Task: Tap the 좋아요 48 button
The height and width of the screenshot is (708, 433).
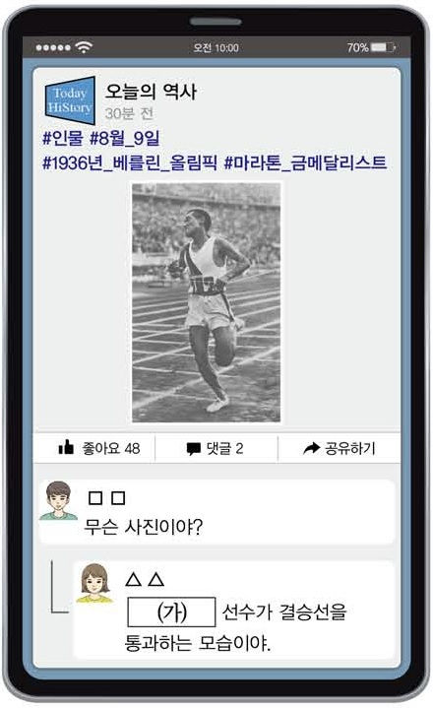Action: click(98, 448)
